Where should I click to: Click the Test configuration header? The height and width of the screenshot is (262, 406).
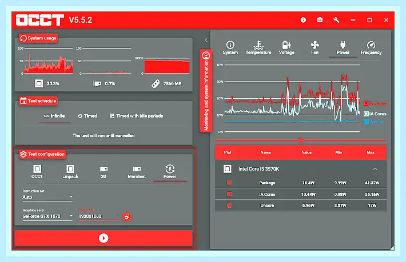pos(42,154)
